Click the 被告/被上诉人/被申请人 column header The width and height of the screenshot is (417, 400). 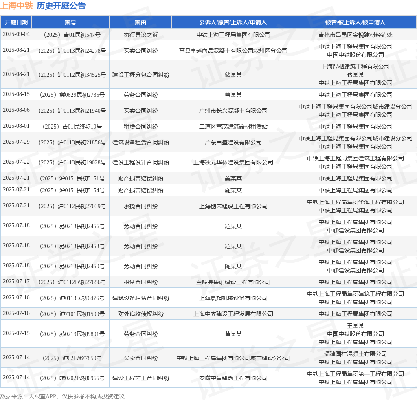(x=355, y=22)
